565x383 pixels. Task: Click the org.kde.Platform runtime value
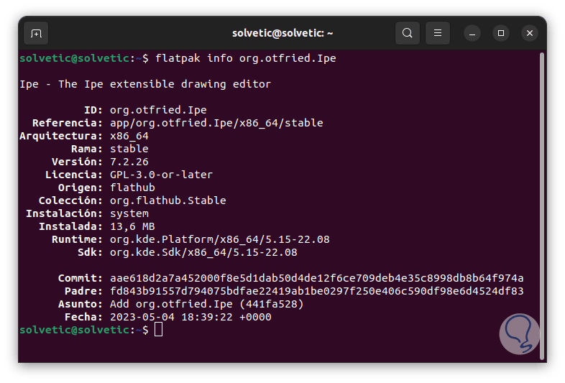point(219,239)
